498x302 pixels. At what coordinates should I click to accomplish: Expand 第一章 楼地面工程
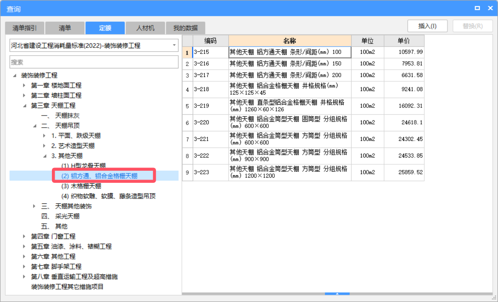[x=24, y=85]
